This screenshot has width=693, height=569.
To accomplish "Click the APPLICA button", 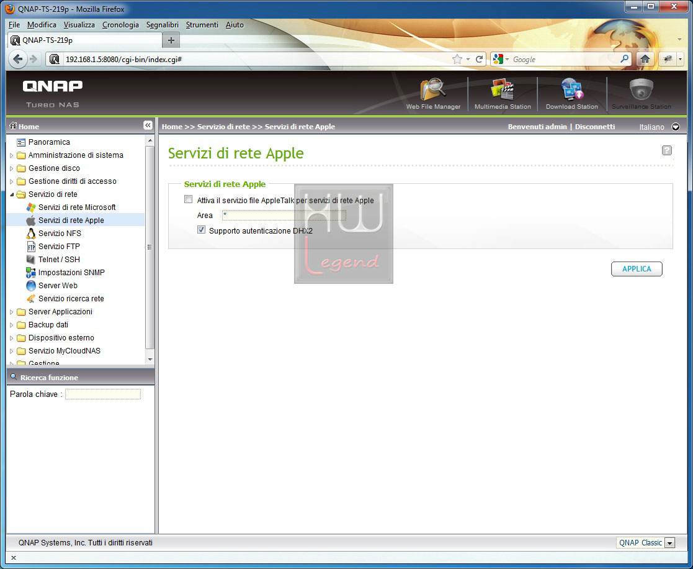I will point(637,268).
